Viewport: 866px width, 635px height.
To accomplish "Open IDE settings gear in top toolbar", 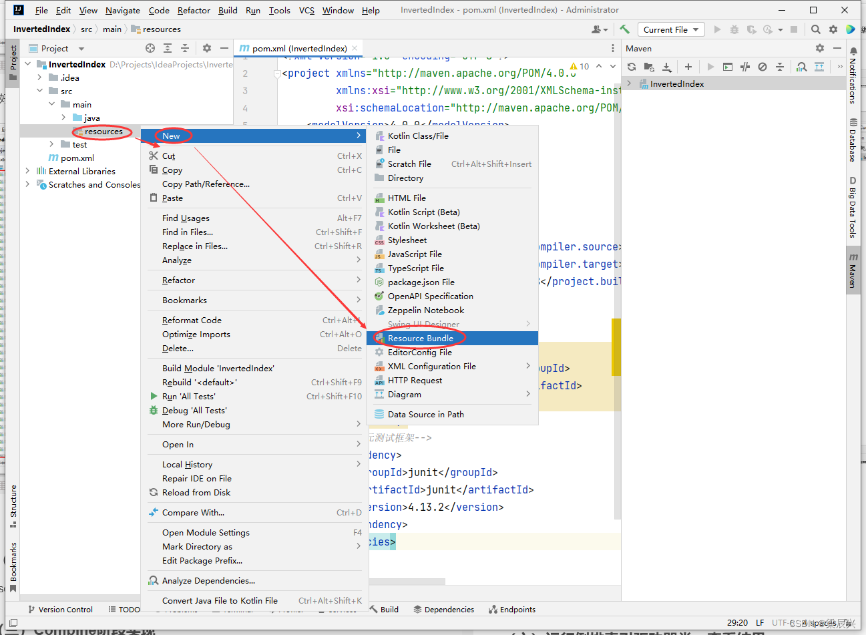I will pyautogui.click(x=833, y=29).
